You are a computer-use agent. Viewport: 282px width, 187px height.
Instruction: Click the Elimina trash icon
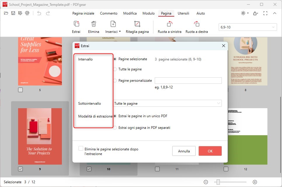(x=93, y=24)
